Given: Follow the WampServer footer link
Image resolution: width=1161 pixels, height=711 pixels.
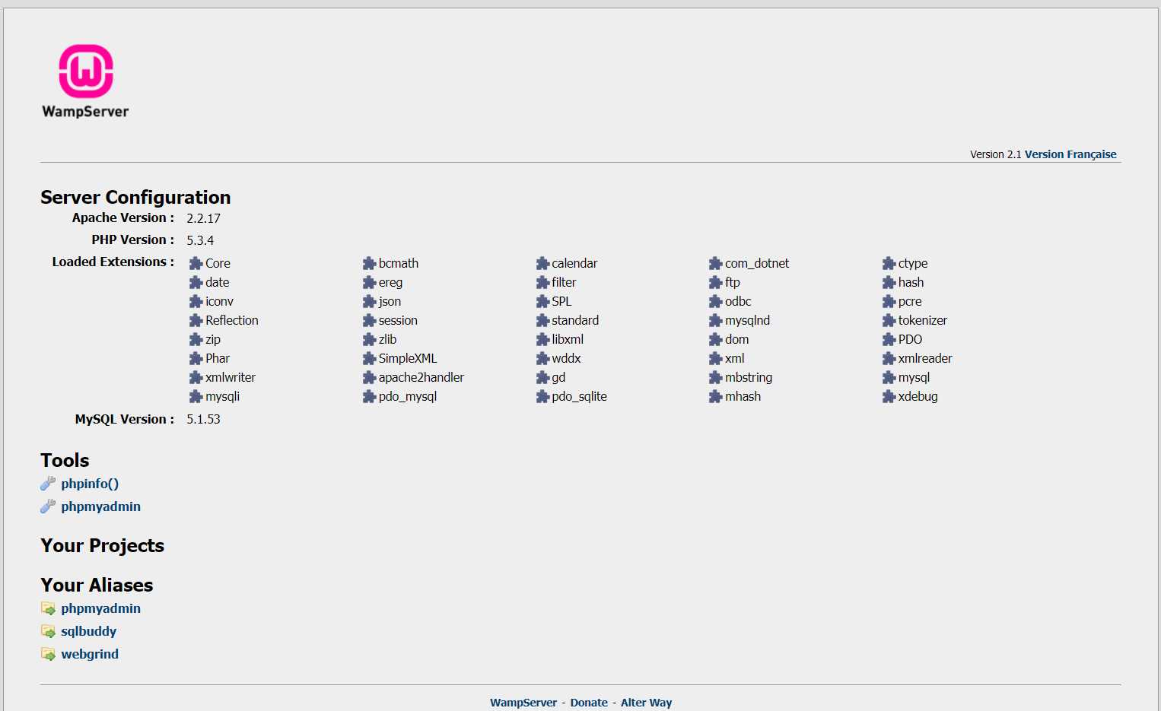Looking at the screenshot, I should 523,703.
